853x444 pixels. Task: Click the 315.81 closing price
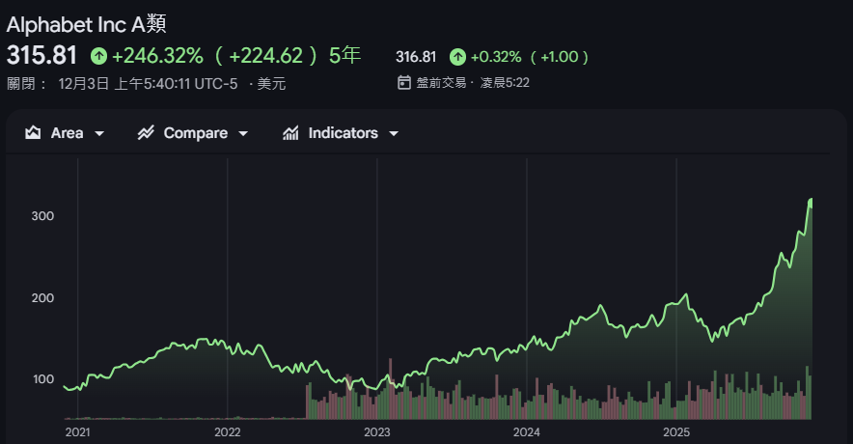pyautogui.click(x=41, y=56)
